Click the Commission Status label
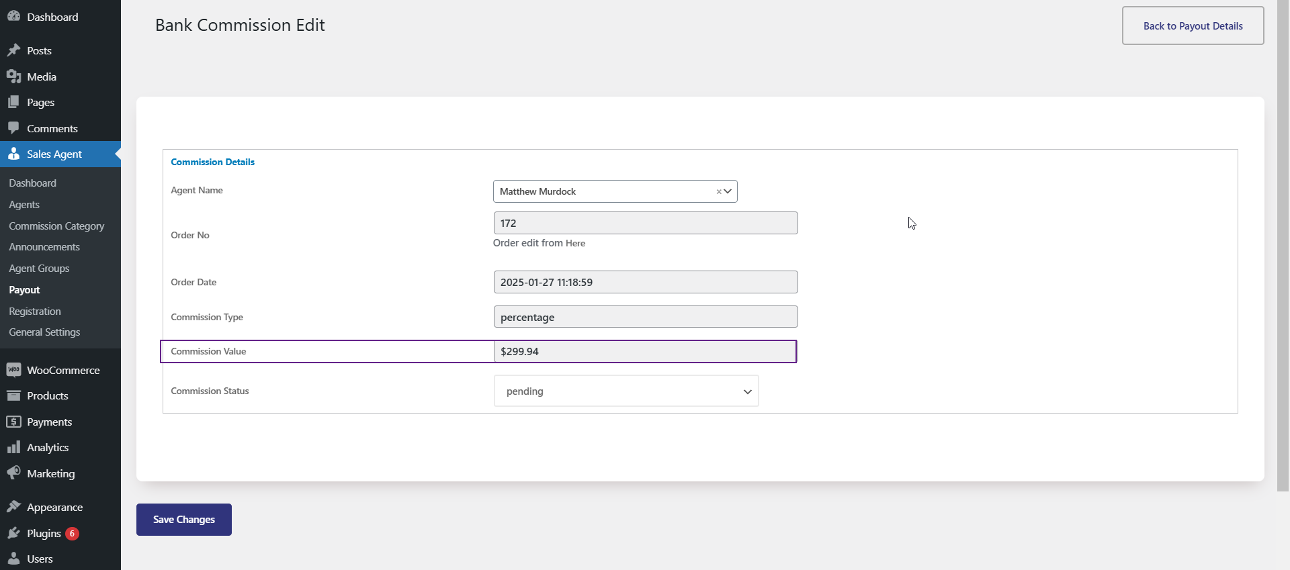1290x570 pixels. [x=210, y=391]
